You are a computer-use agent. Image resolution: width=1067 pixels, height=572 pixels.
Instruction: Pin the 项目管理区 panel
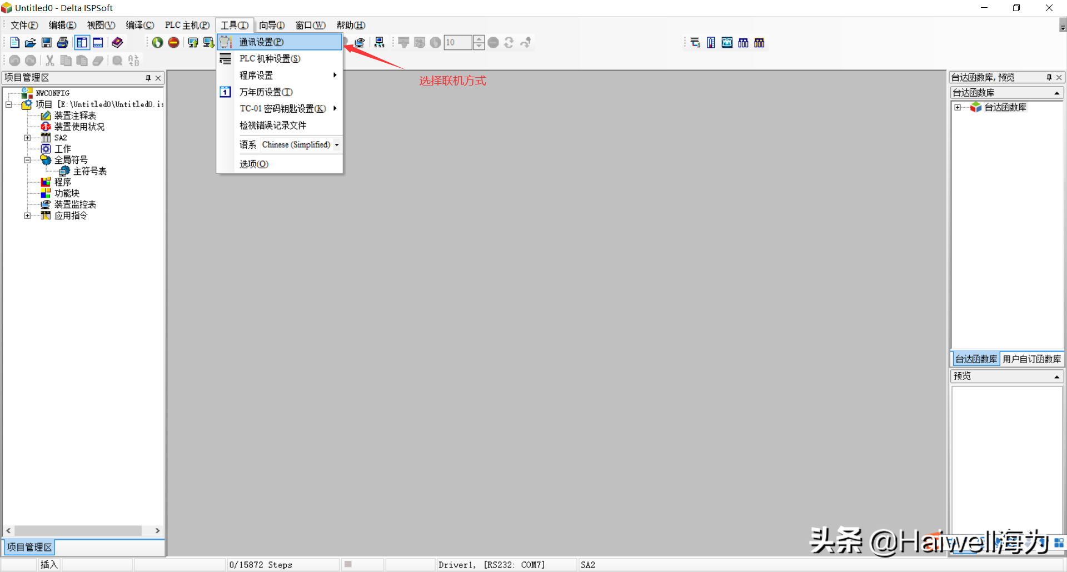(148, 78)
